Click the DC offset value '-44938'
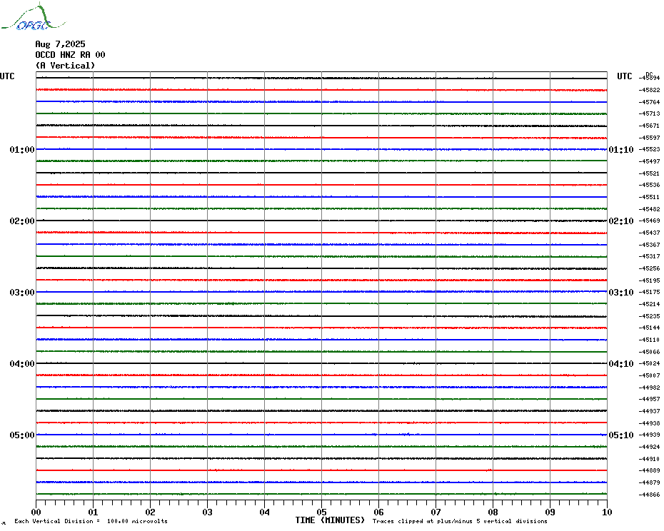This screenshot has height=531, width=664. [649, 423]
